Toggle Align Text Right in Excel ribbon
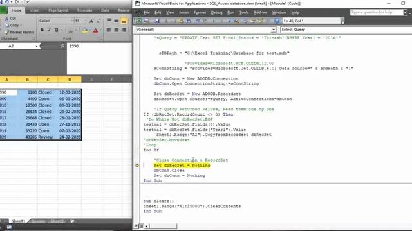This screenshot has height=231, width=412. coord(124,30)
